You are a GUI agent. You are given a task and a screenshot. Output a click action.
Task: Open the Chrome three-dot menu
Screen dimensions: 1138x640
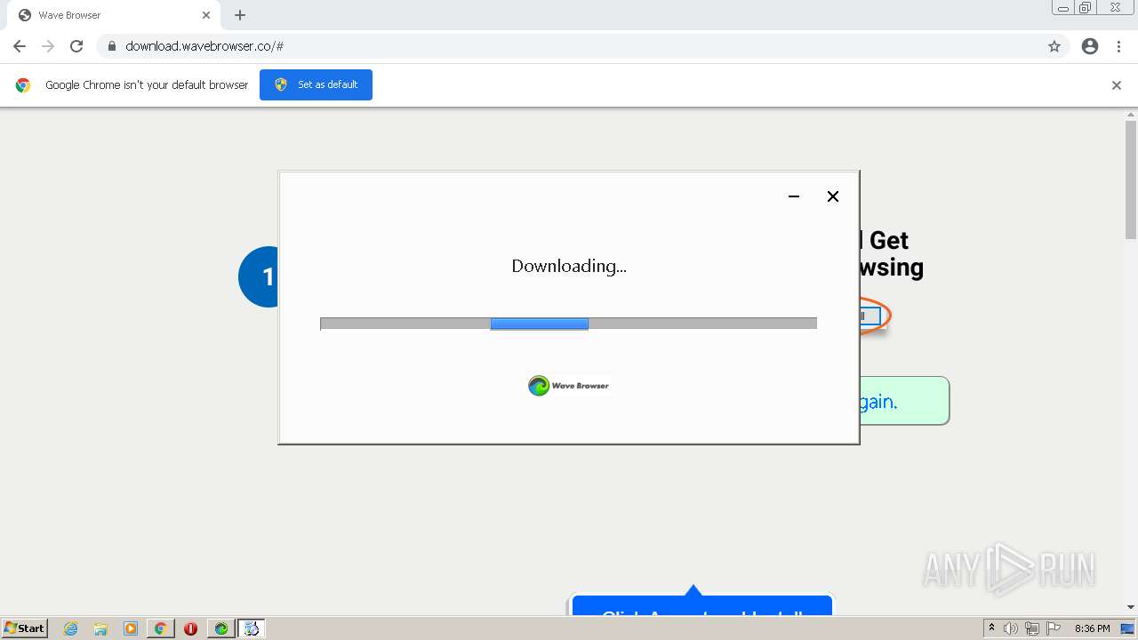pyautogui.click(x=1118, y=46)
